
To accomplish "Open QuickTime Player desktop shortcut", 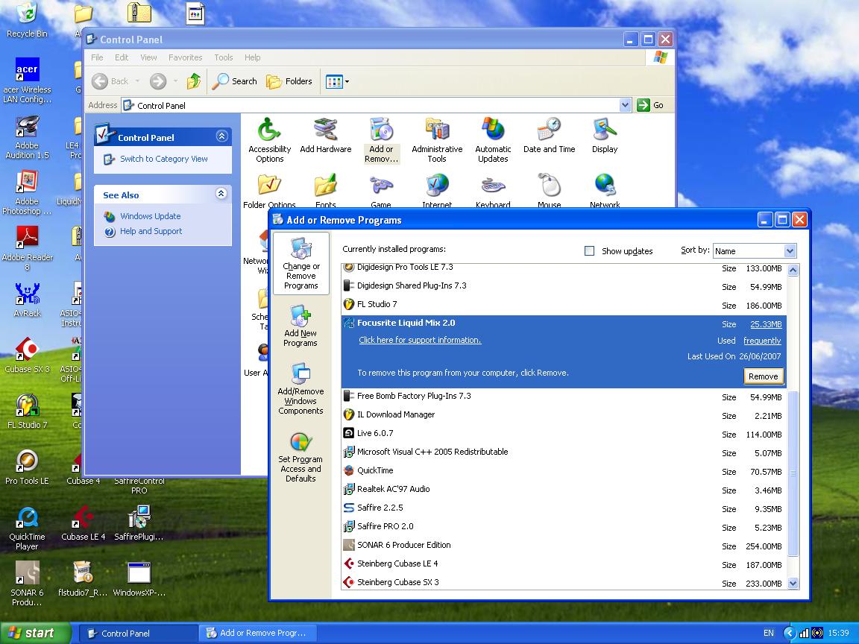I will pyautogui.click(x=27, y=528).
